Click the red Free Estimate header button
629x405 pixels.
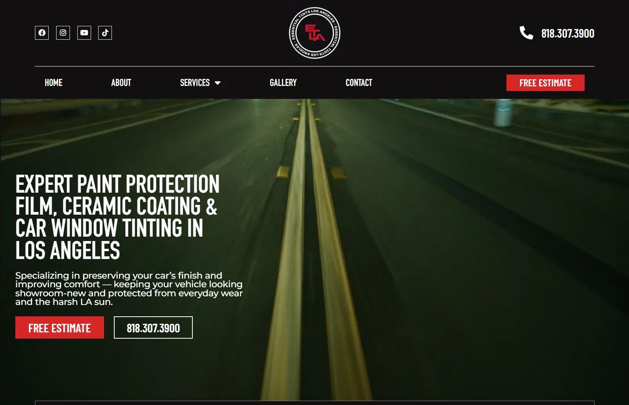pos(545,83)
